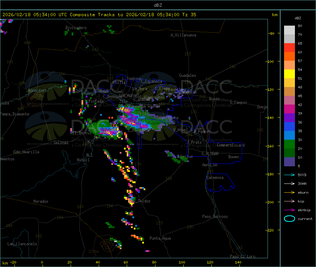Screen dimensions: 316x267
Task: Click the 0 km x-axis tick label
Action: click(42, 262)
